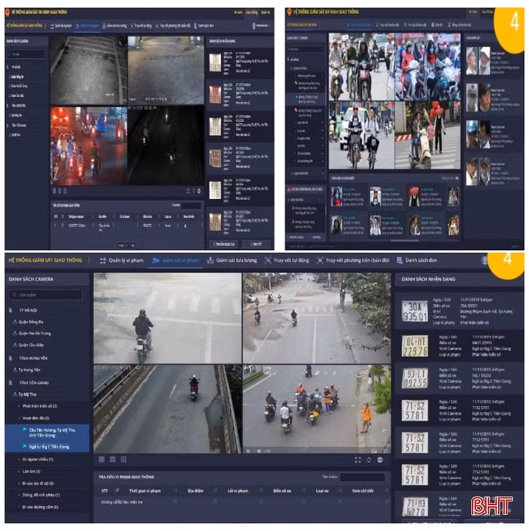Screen dimensions: 529x531
Task: Click the camera list search field in bottom window
Action: pyautogui.click(x=46, y=295)
